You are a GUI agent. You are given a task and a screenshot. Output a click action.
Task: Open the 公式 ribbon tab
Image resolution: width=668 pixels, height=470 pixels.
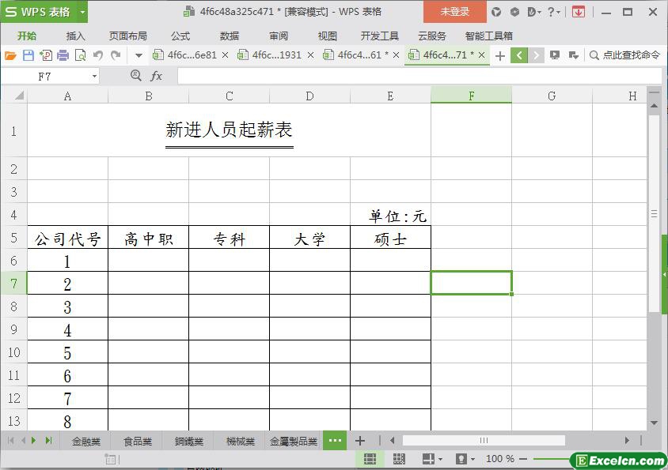pos(180,36)
